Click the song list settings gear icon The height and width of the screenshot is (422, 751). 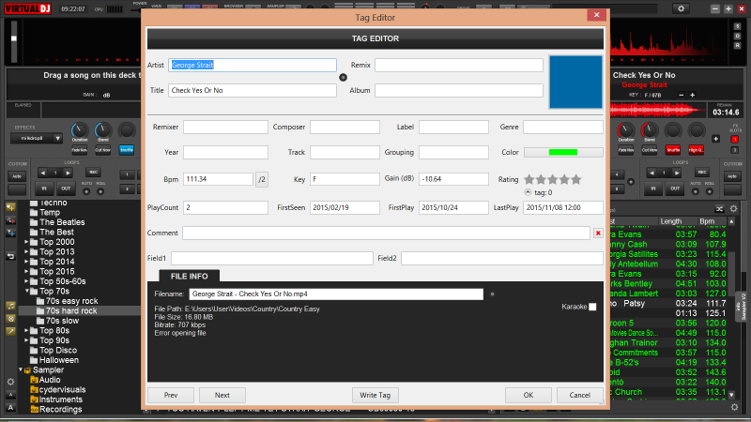tap(732, 208)
